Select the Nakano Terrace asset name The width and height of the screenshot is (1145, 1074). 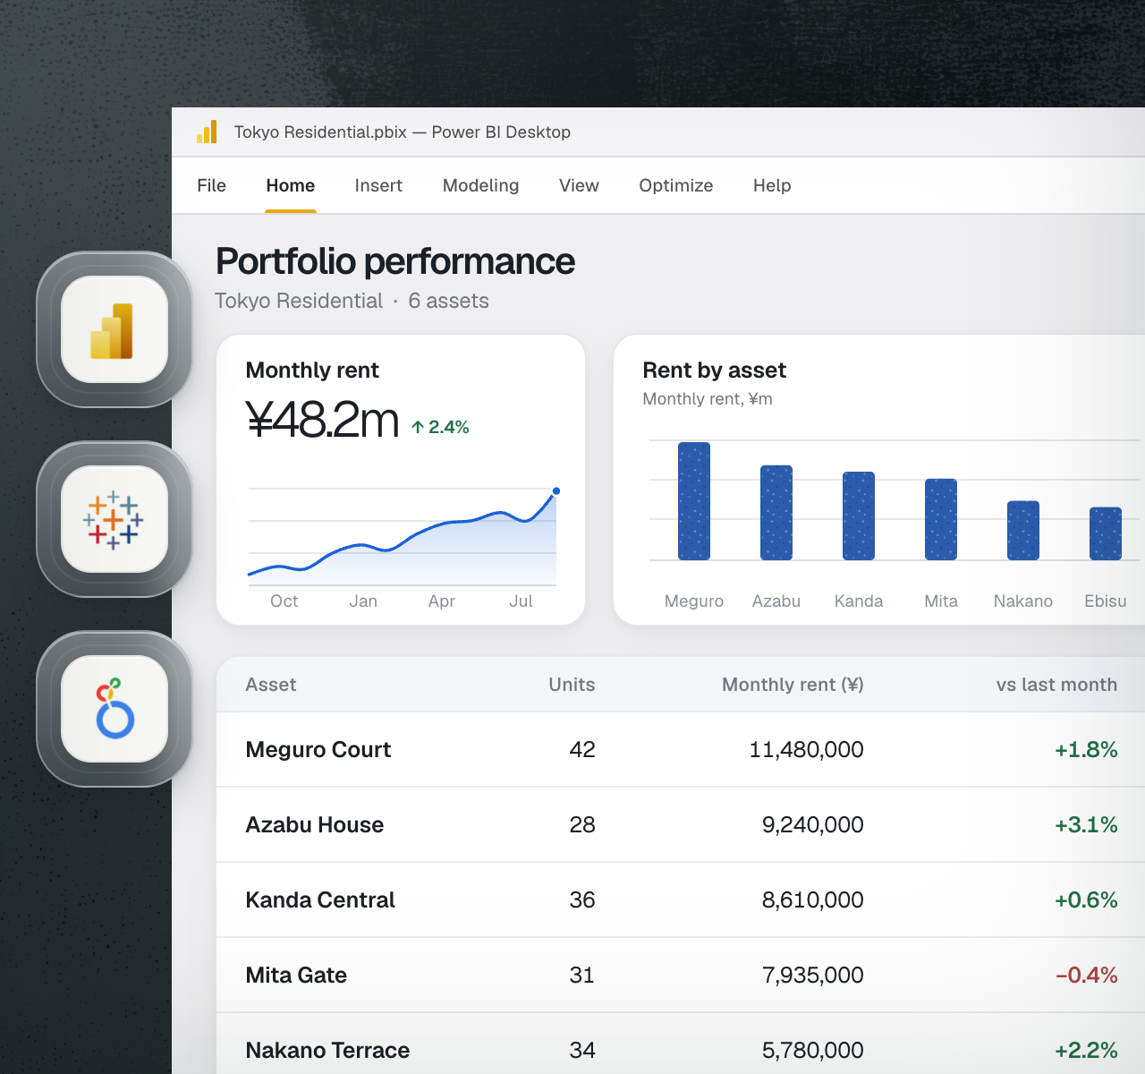pos(327,1050)
